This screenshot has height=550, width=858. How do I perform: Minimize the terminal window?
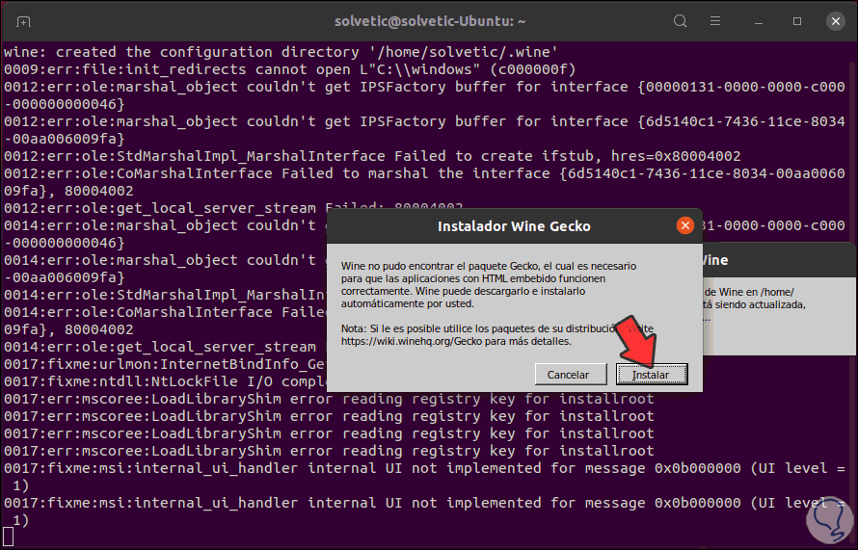pos(759,22)
